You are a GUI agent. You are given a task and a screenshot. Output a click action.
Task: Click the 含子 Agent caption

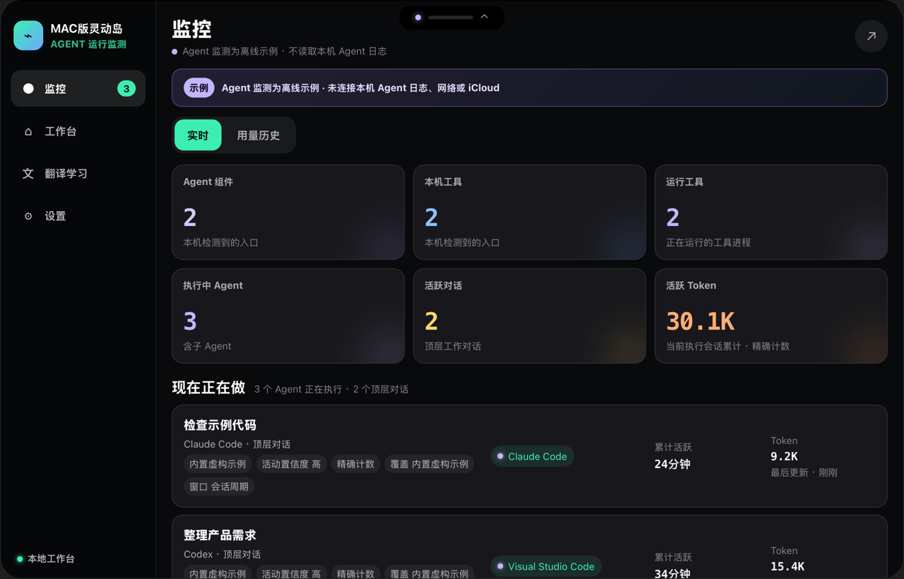tap(207, 346)
